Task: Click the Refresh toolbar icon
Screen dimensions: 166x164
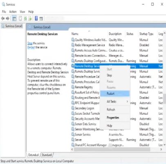Action: [x=25, y=18]
